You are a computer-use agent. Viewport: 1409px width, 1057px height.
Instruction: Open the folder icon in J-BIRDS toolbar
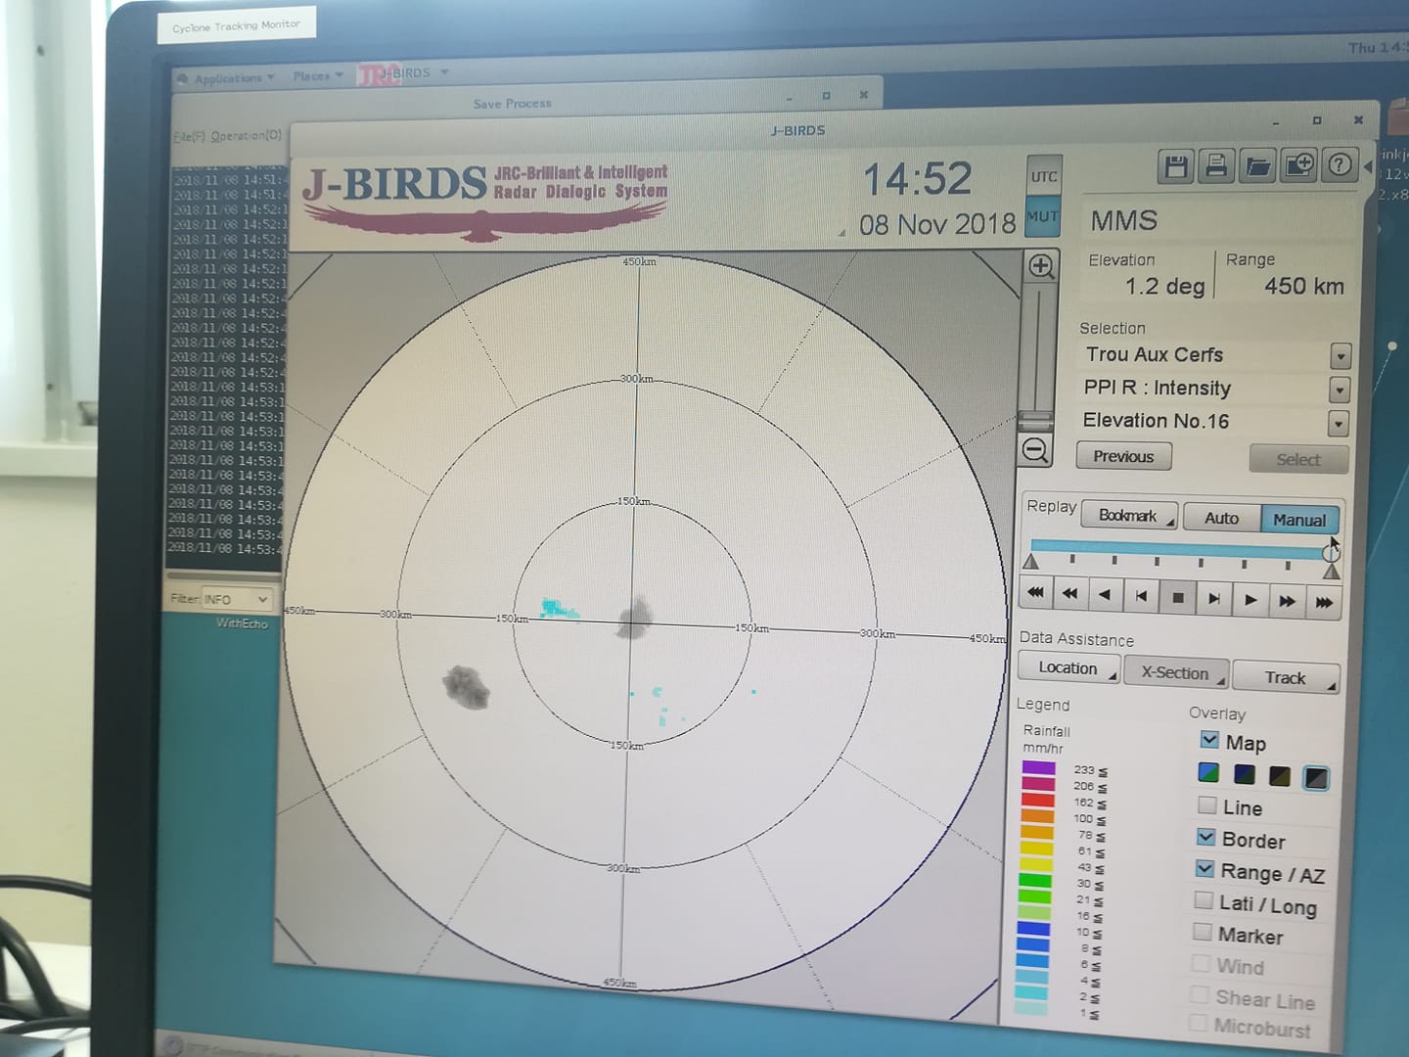pos(1257,166)
